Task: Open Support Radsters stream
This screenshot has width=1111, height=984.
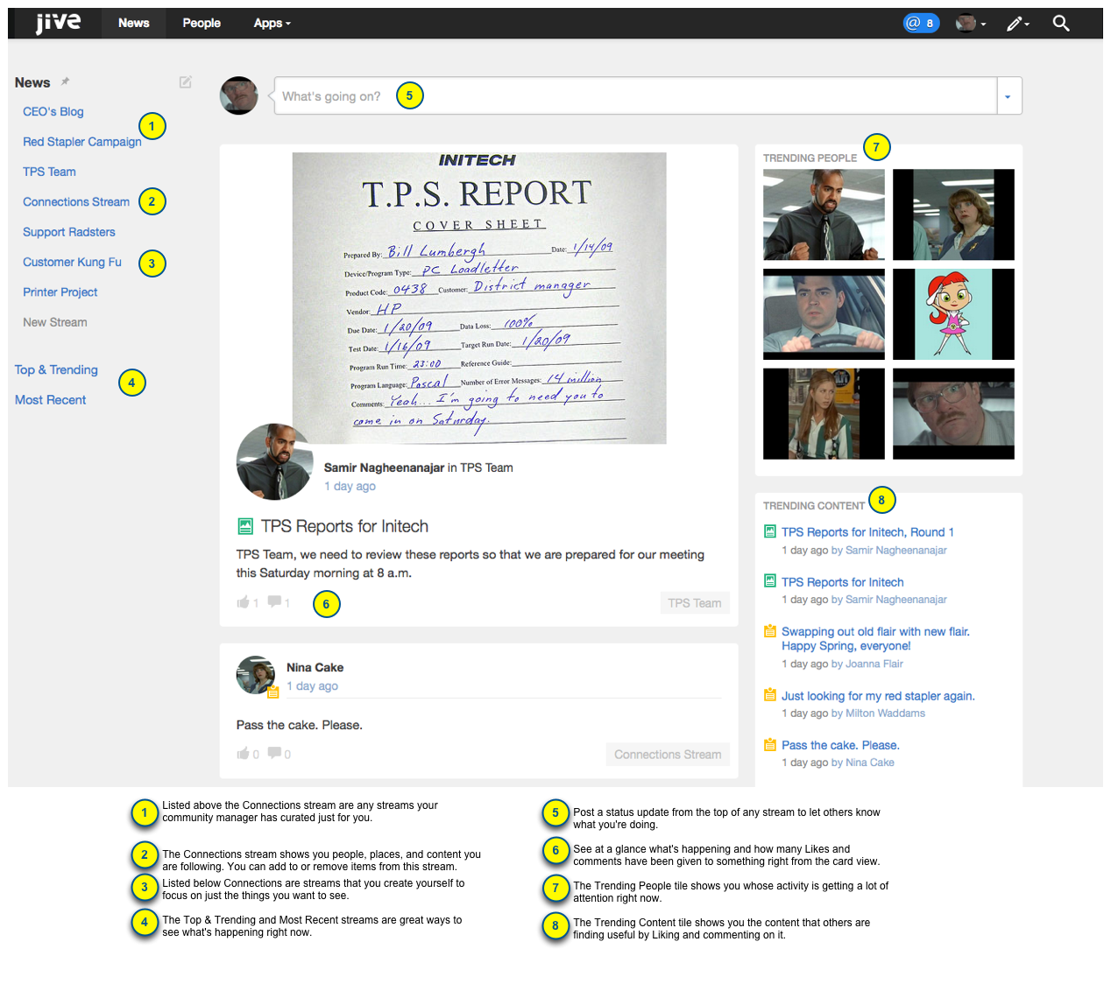Action: (x=69, y=232)
